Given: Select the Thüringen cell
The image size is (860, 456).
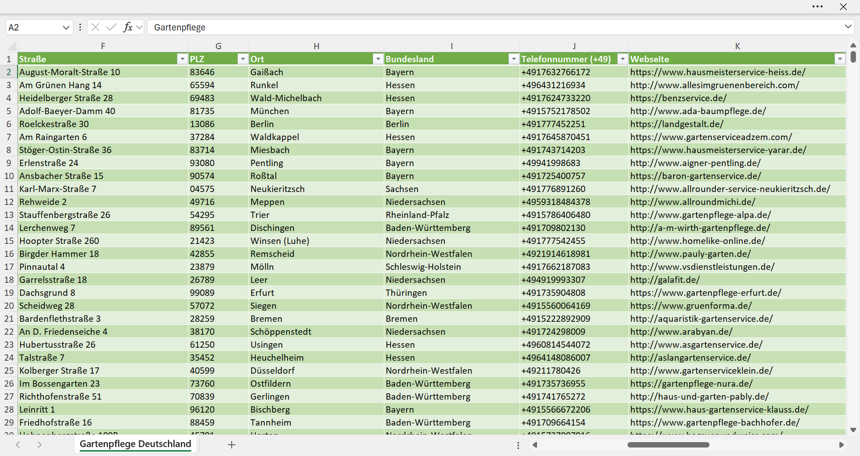Looking at the screenshot, I should [451, 293].
